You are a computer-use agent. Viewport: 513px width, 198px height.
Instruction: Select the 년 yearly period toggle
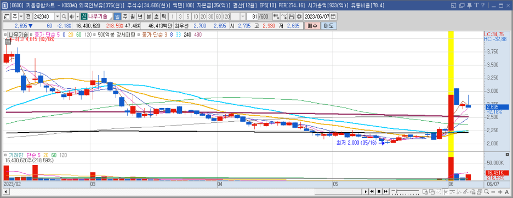click(x=140, y=16)
